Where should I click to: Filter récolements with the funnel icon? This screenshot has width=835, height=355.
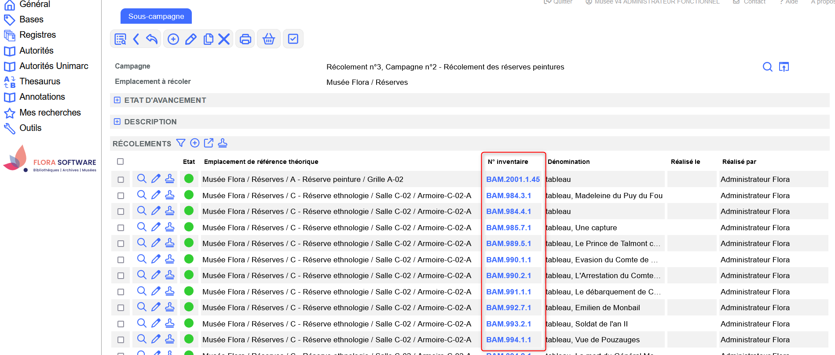click(181, 143)
